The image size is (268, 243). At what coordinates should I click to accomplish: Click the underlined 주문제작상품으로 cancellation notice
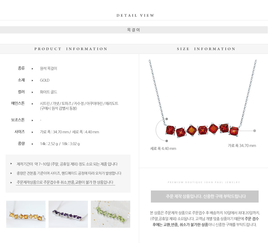[x=65, y=182]
